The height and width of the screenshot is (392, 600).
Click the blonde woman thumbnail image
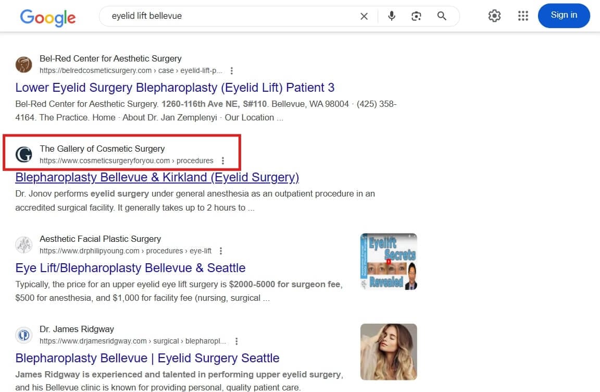(x=389, y=352)
